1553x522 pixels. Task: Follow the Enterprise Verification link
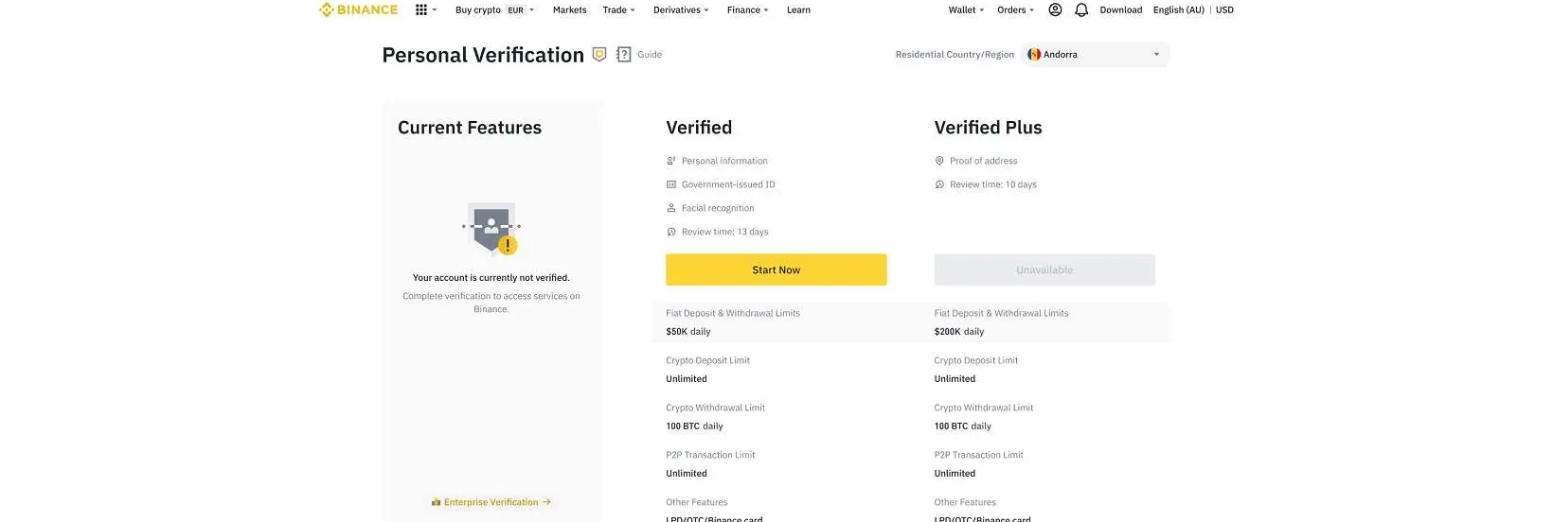(491, 502)
